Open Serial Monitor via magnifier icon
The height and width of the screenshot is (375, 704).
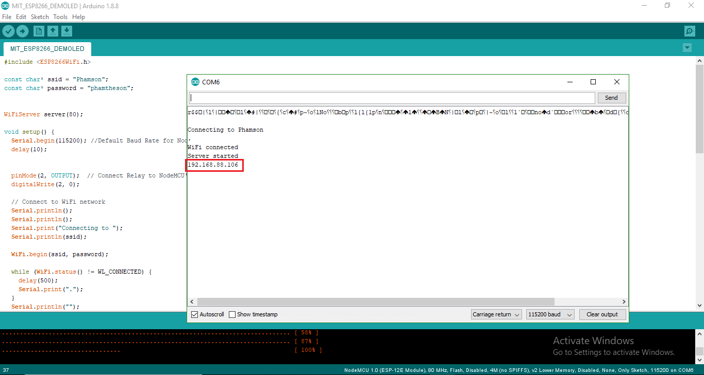[690, 31]
